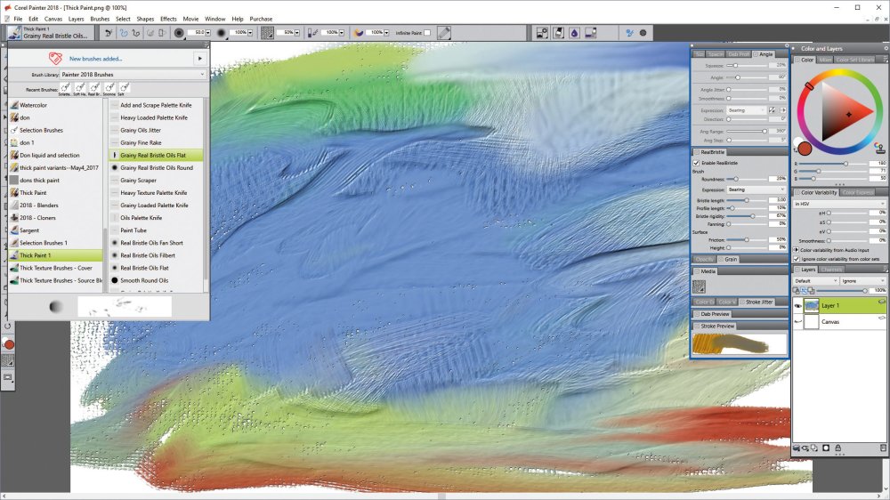Click the gear icon in the top toolbar
Screen dimensions: 890x500
(643, 33)
